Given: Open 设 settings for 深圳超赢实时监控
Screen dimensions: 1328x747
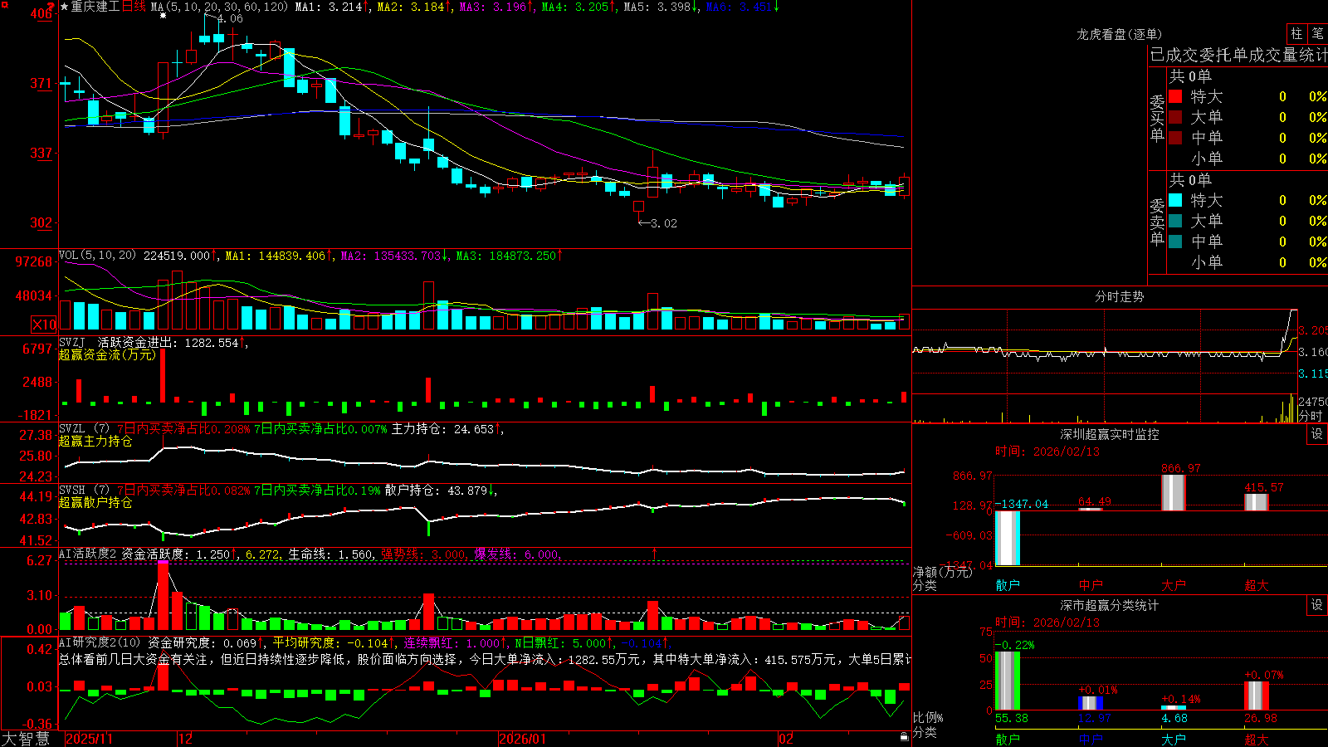Looking at the screenshot, I should pyautogui.click(x=1317, y=434).
